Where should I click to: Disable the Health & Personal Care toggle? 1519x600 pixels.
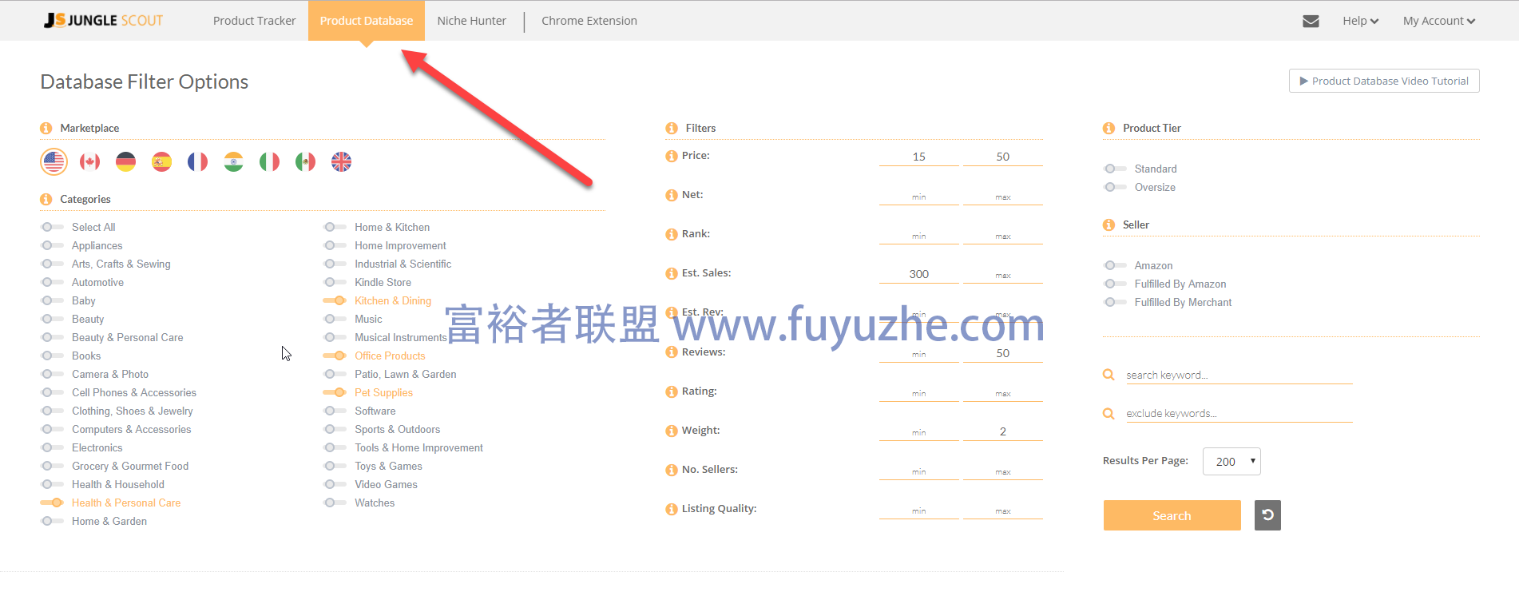click(x=52, y=503)
